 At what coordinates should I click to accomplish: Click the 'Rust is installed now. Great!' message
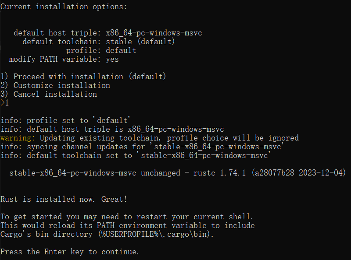(x=64, y=199)
